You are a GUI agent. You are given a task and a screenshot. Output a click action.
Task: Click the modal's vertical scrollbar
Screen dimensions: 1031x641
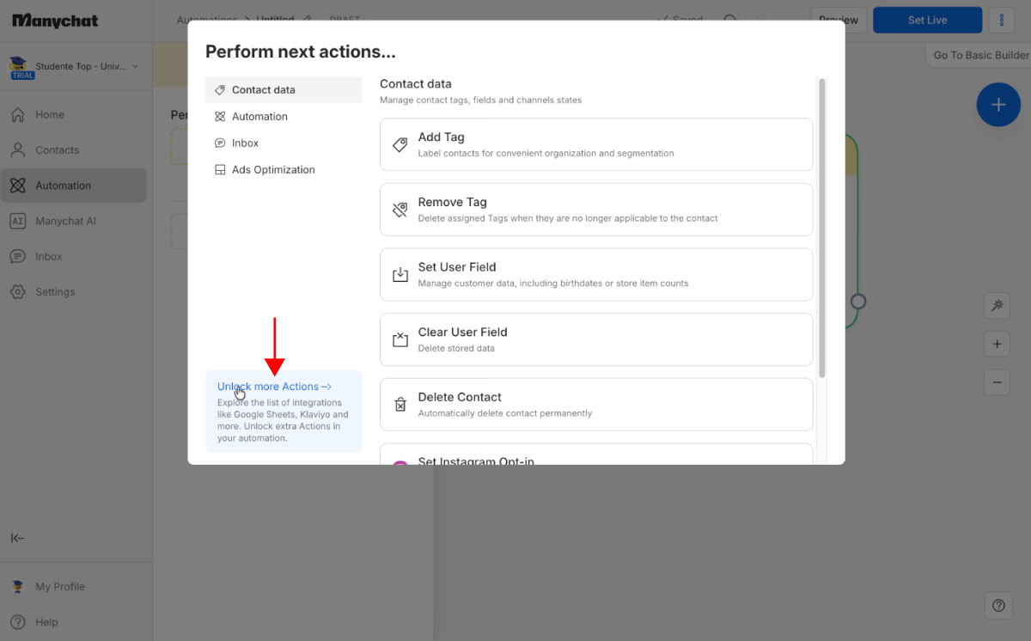[x=822, y=228]
